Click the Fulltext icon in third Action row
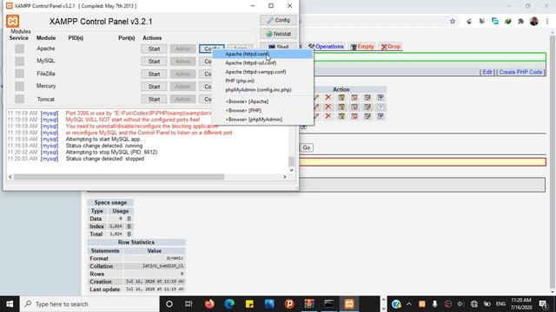Viewport: 556px width, 312px height. tap(381, 116)
